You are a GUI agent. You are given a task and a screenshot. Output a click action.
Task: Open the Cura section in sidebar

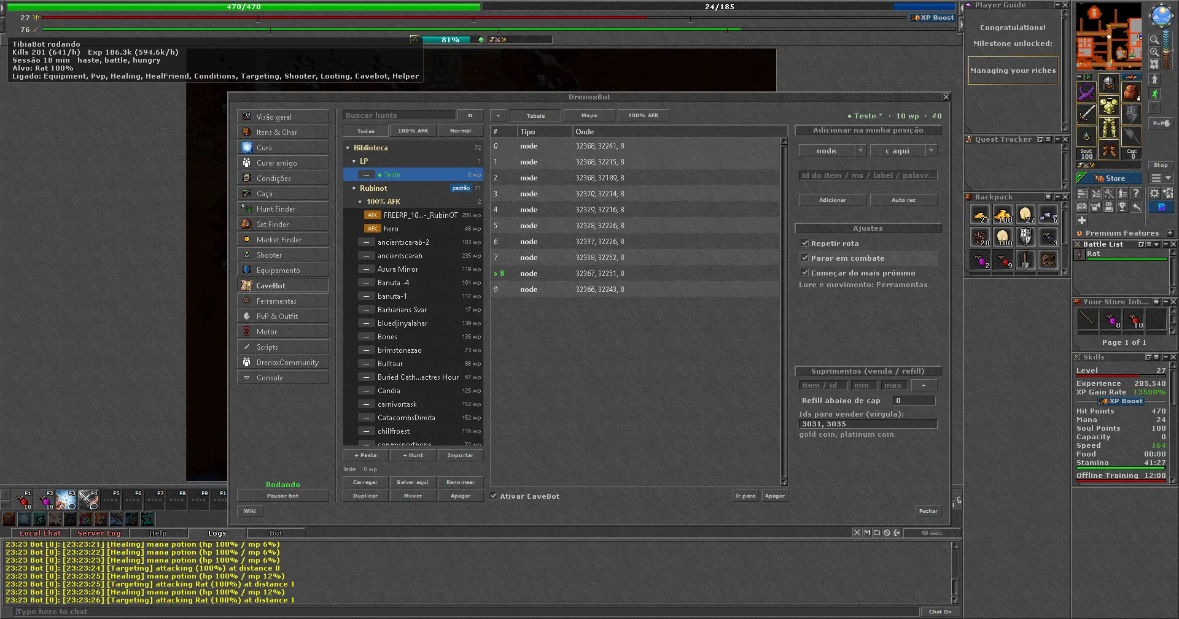[283, 147]
